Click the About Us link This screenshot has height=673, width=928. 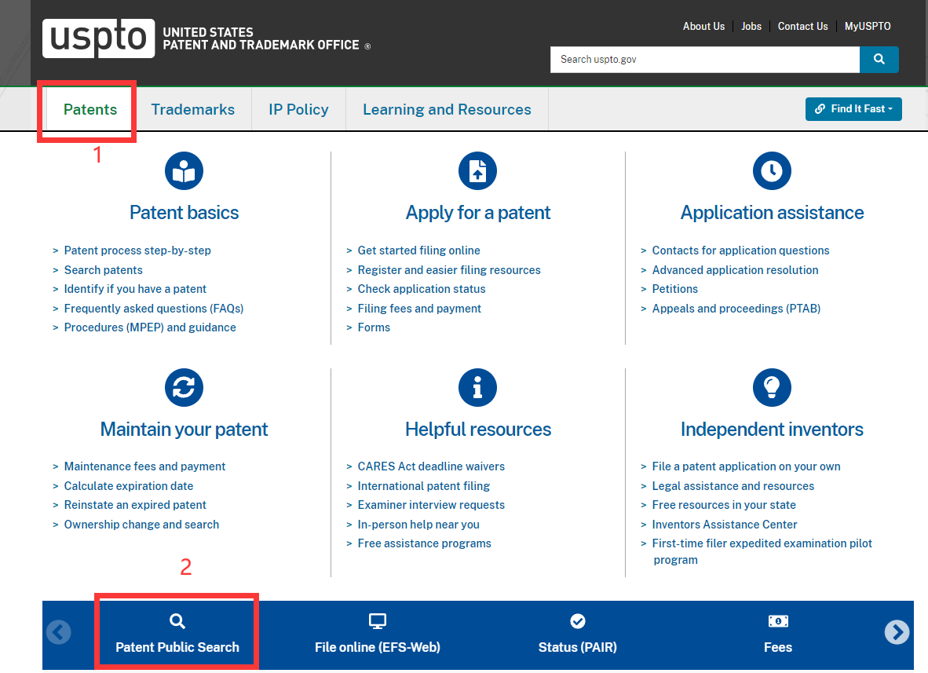pyautogui.click(x=703, y=26)
